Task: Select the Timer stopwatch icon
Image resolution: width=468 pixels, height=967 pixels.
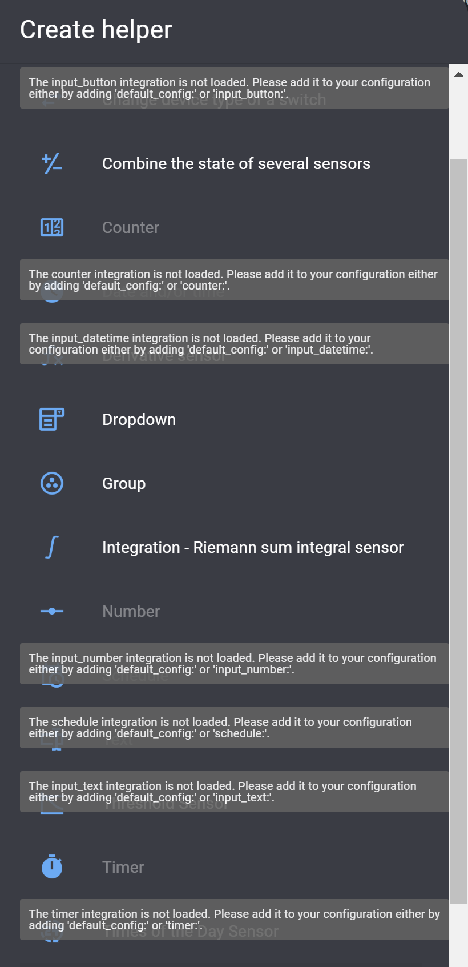Action: 51,866
